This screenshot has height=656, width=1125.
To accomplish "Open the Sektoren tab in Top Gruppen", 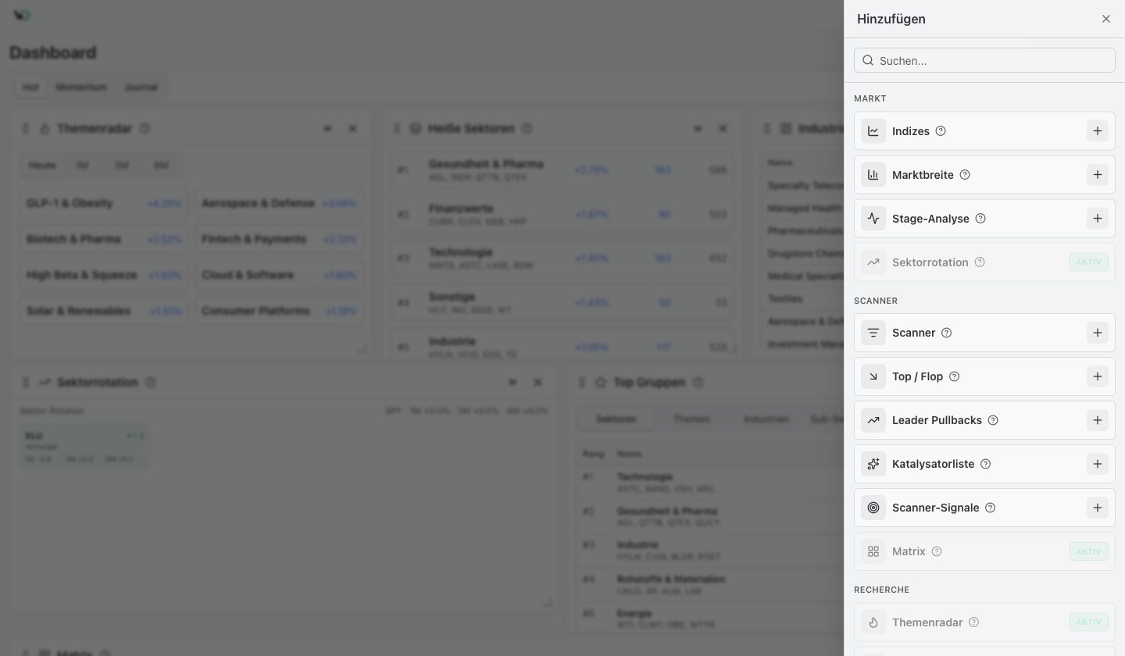I will point(616,419).
